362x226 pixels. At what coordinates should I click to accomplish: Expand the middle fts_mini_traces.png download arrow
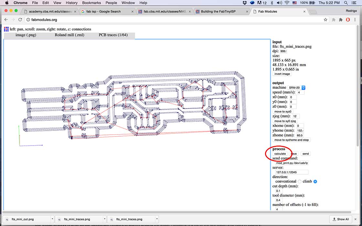(x=105, y=219)
